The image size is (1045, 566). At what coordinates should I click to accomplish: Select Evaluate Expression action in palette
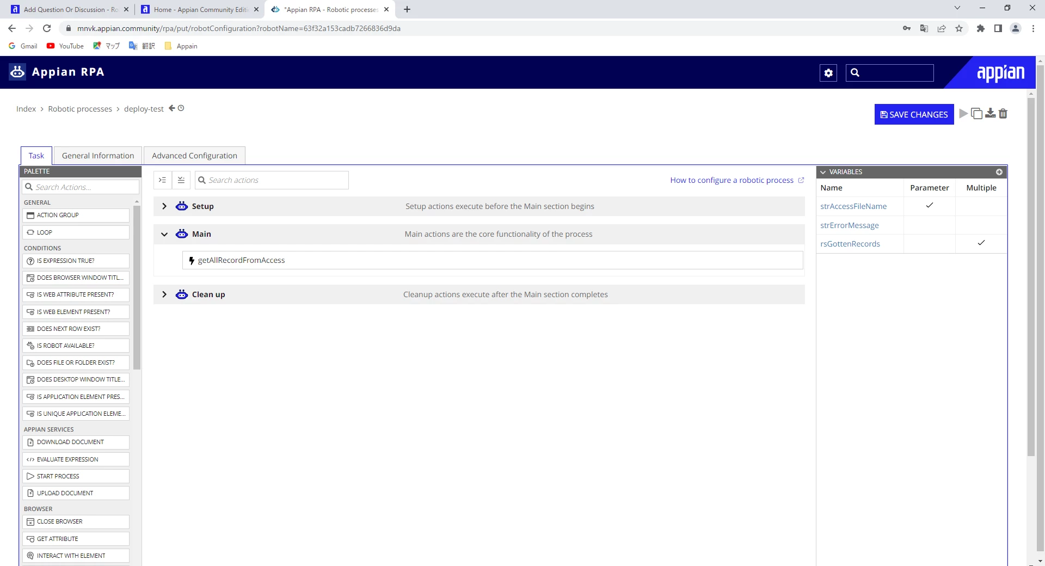76,460
